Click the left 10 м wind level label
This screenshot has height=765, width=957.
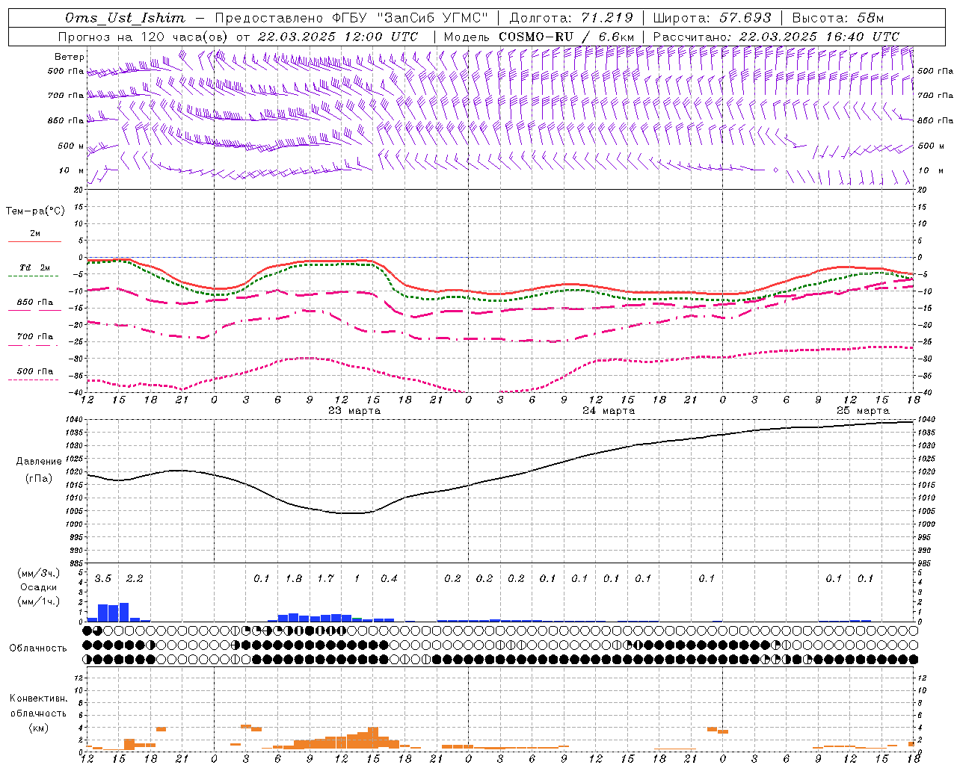72,170
